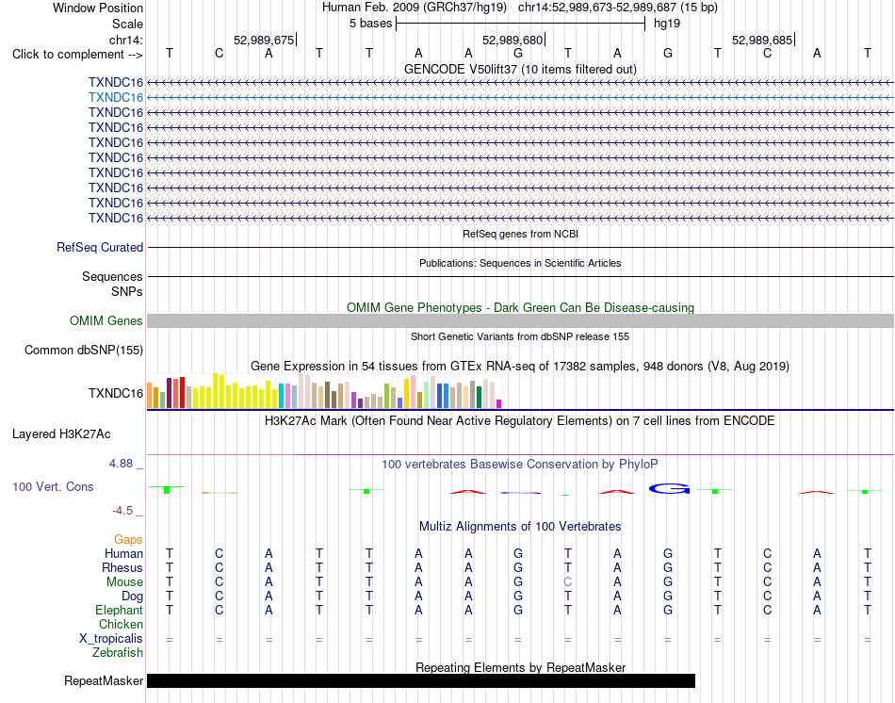Open the 'OMIM Genes' track label
The height and width of the screenshot is (703, 895).
[106, 321]
